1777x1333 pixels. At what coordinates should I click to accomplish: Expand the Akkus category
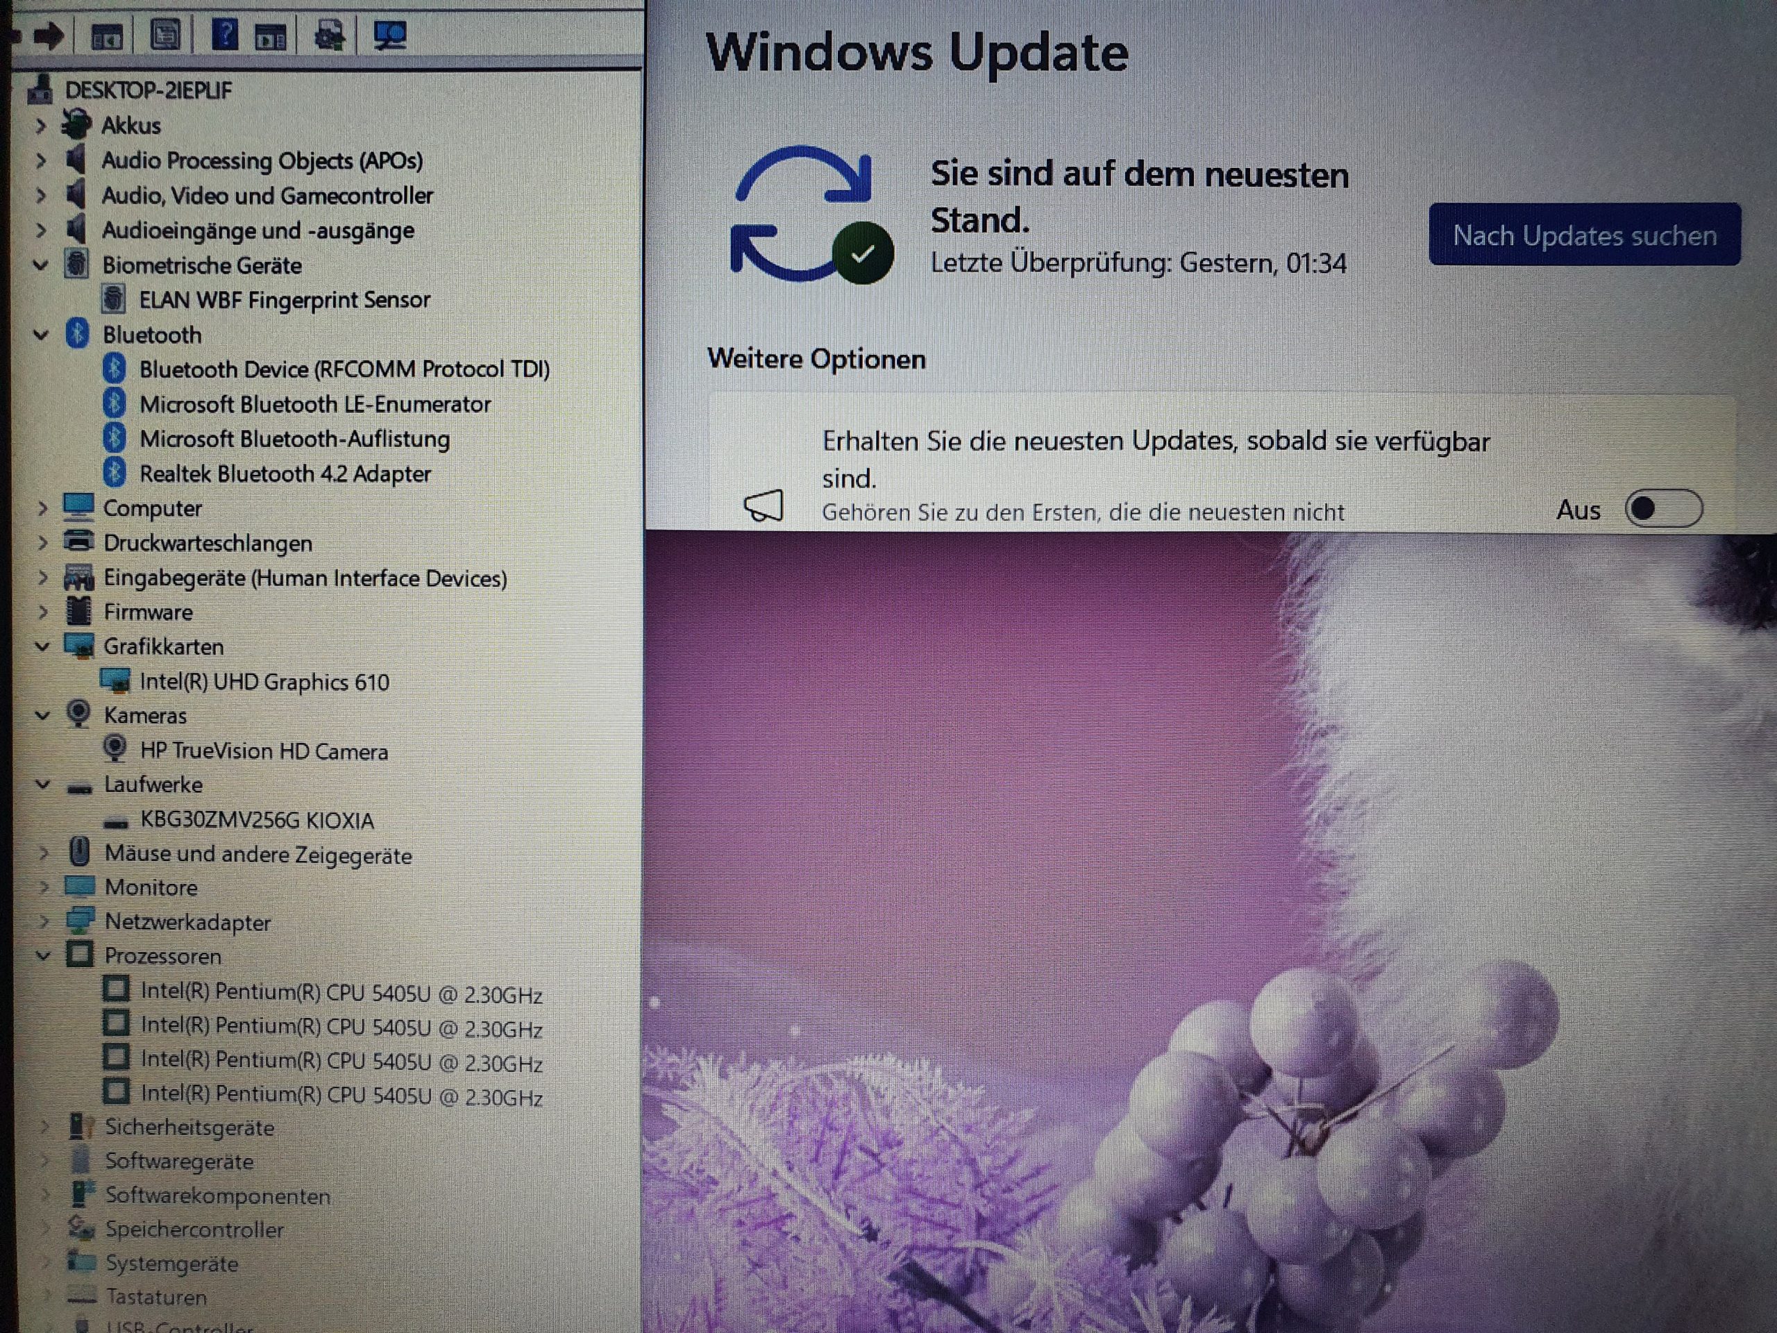tap(41, 126)
